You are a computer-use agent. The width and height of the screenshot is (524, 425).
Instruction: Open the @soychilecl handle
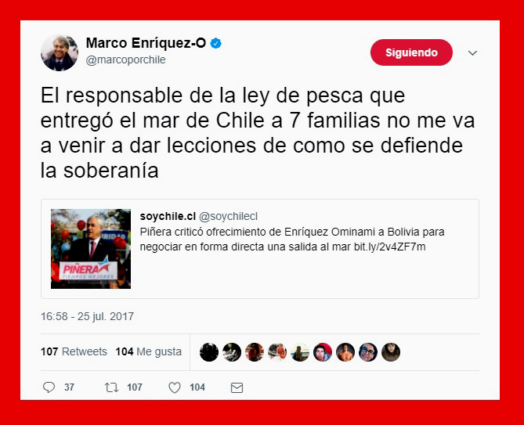[x=228, y=216]
